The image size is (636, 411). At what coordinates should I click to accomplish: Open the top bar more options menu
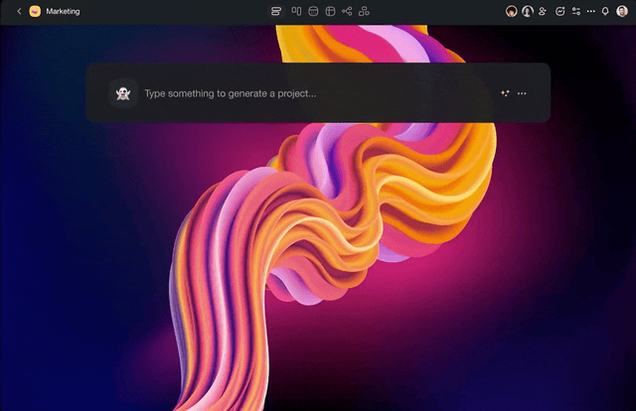coord(591,11)
